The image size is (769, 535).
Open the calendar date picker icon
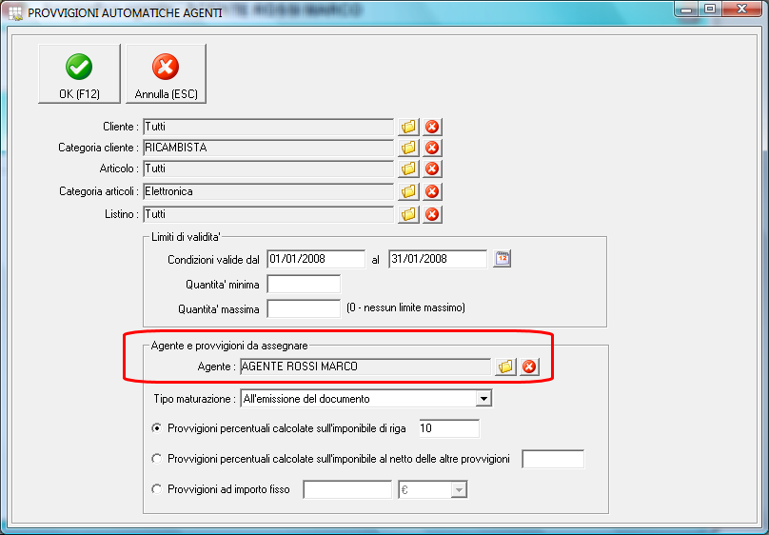coord(503,258)
